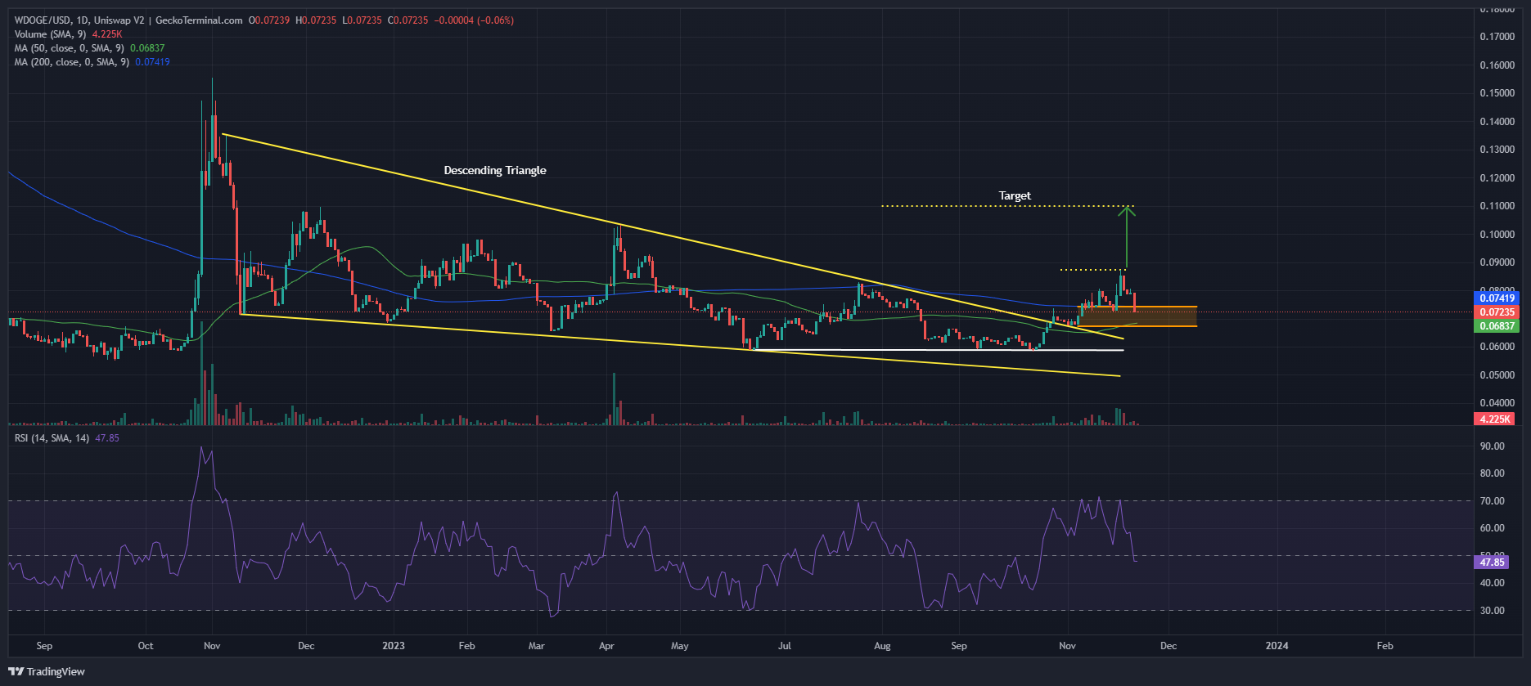The height and width of the screenshot is (686, 1531).
Task: Select the MA (50, close) indicator legend
Action: tap(70, 48)
